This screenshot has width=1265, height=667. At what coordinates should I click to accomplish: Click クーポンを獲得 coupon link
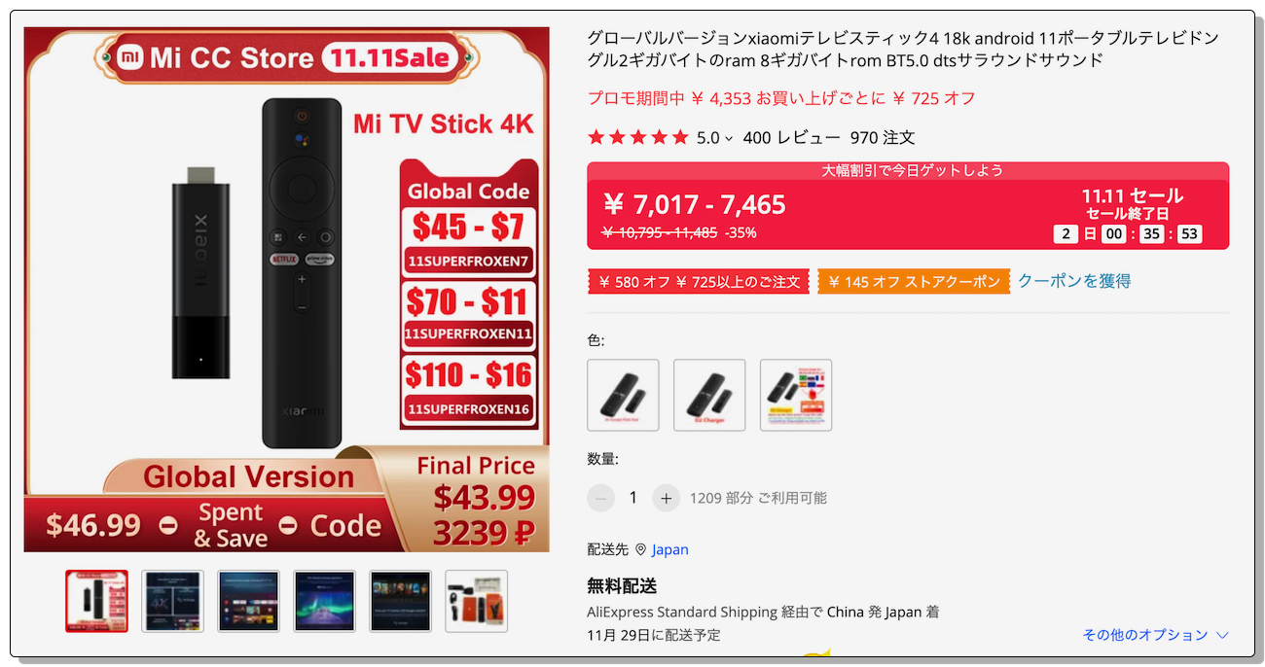pos(1074,281)
